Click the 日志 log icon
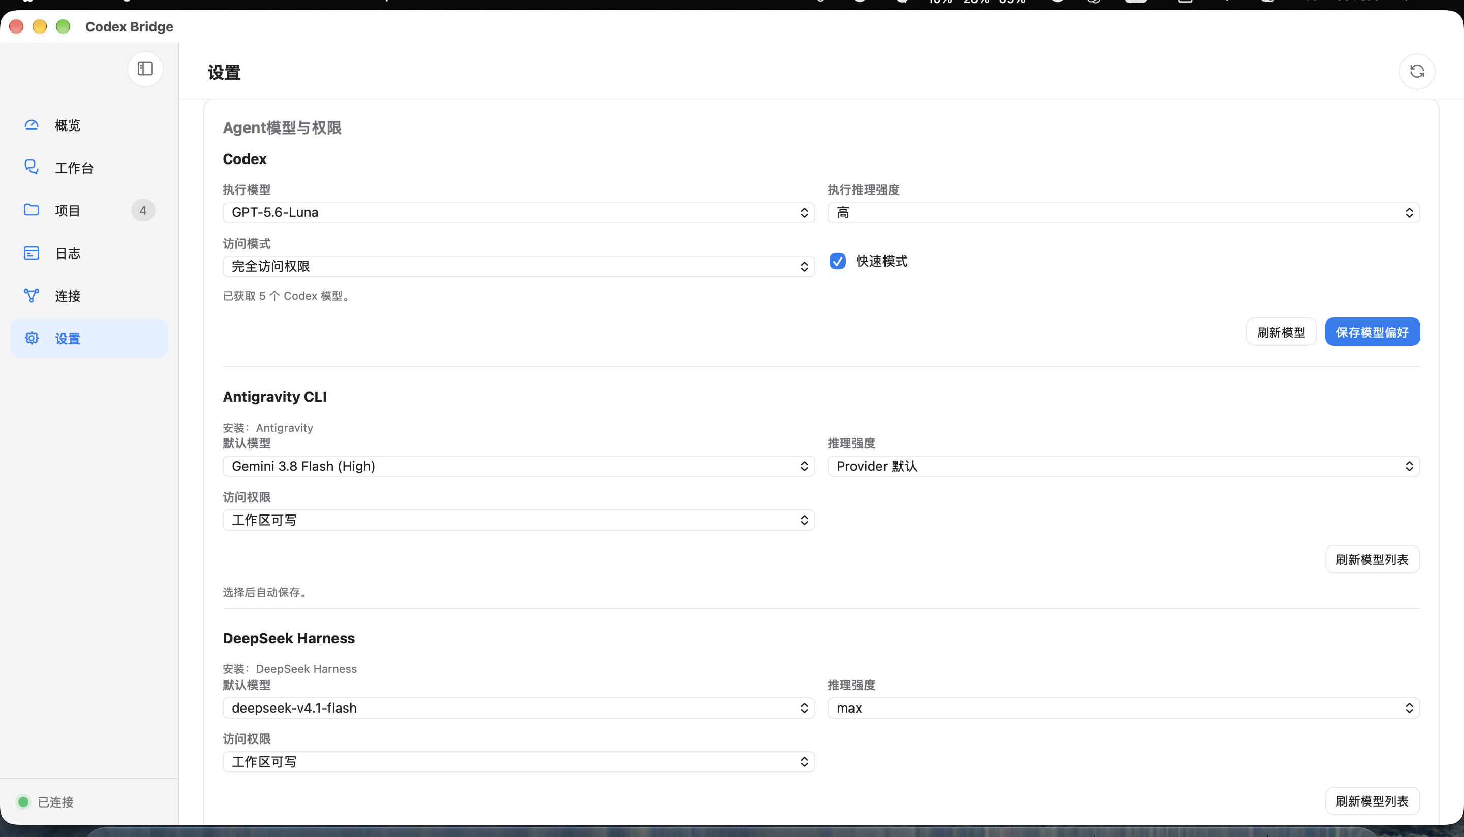 pyautogui.click(x=32, y=253)
